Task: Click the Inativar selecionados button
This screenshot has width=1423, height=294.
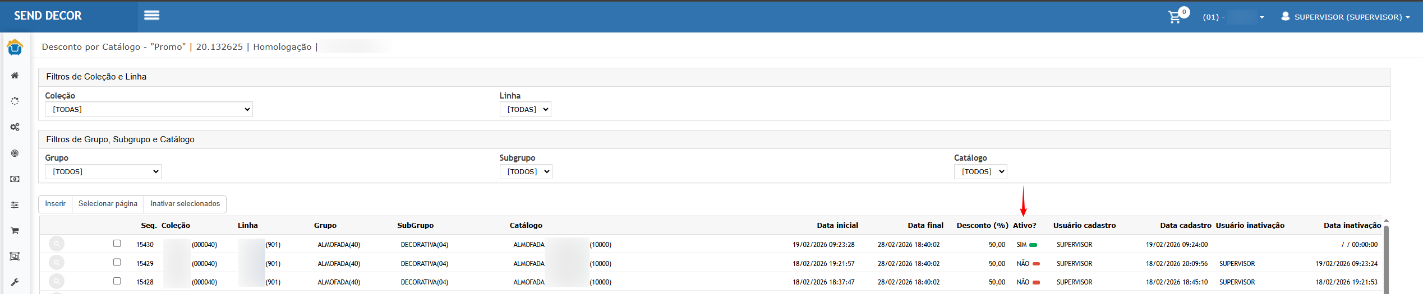Action: point(185,204)
